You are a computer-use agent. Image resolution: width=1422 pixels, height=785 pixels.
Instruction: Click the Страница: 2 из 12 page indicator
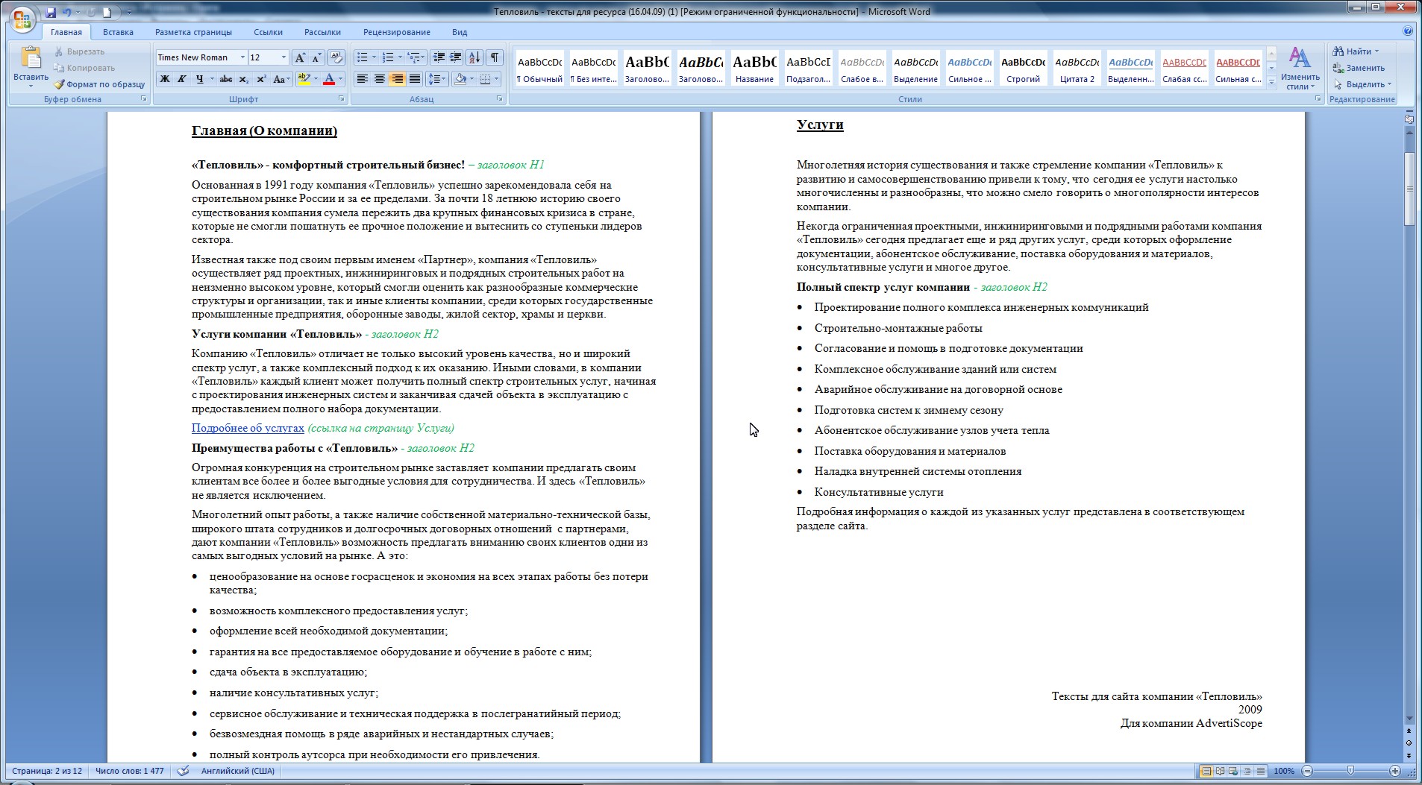[47, 771]
